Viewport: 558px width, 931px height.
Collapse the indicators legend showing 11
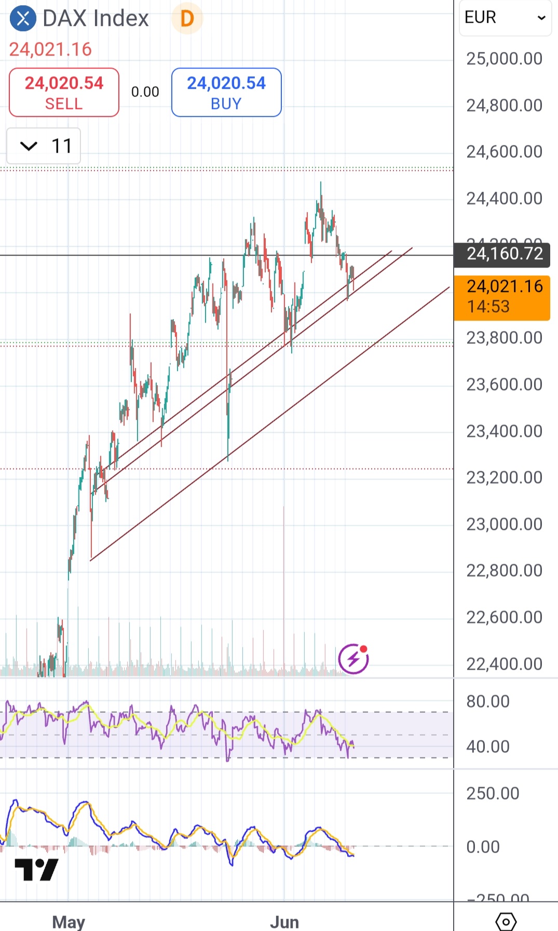pos(44,146)
